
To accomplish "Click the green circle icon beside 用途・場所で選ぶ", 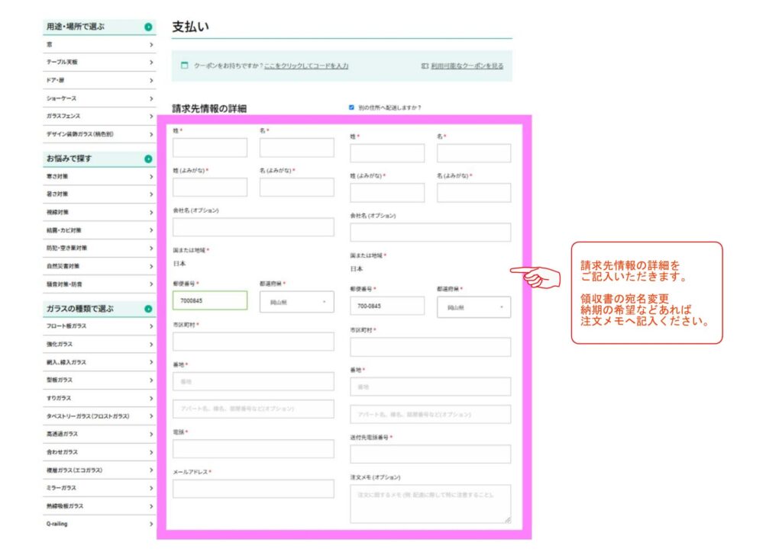I will coord(148,27).
